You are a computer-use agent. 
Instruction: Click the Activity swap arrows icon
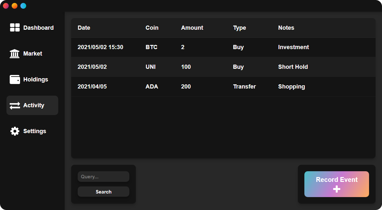click(x=15, y=105)
